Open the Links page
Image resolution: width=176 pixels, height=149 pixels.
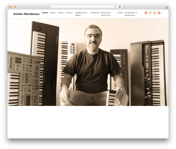coord(120,13)
